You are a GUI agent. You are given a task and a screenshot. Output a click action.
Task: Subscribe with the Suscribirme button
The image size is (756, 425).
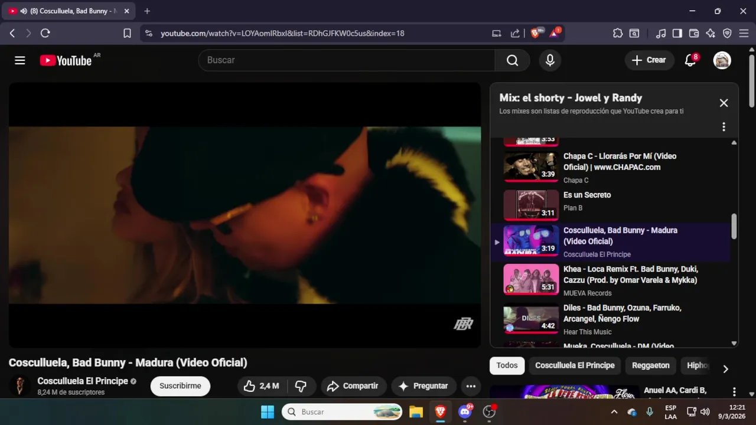coord(180,386)
